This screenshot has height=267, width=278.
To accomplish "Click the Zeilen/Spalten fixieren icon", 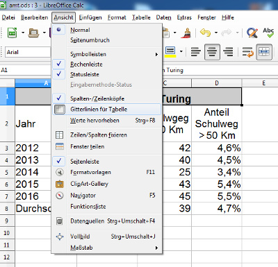I will (x=60, y=135).
